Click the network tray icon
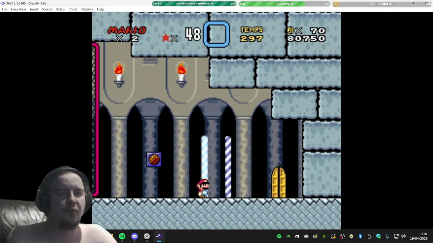 pyautogui.click(x=396, y=236)
